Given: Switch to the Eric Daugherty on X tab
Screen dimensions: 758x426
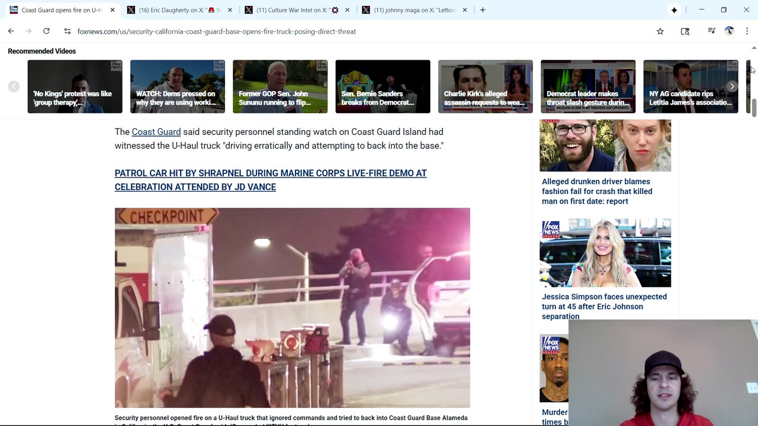Looking at the screenshot, I should (x=179, y=10).
